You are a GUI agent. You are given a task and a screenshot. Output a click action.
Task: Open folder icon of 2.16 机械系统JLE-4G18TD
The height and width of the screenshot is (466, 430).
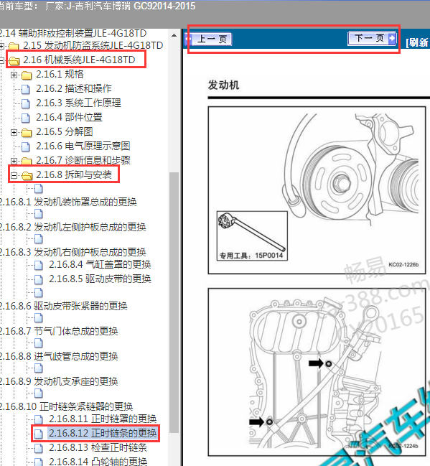click(14, 60)
